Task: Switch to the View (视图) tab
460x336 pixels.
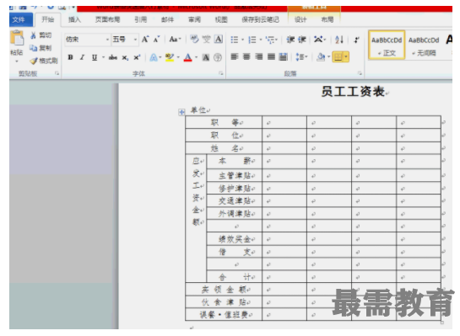Action: (x=221, y=19)
